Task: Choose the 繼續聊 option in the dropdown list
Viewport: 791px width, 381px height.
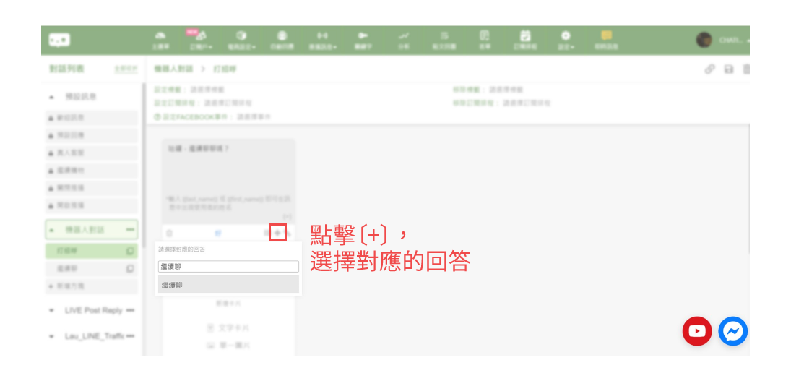Action: coord(228,285)
